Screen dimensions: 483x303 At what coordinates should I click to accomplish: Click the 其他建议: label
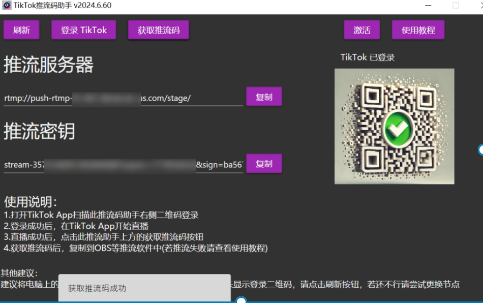pos(19,273)
